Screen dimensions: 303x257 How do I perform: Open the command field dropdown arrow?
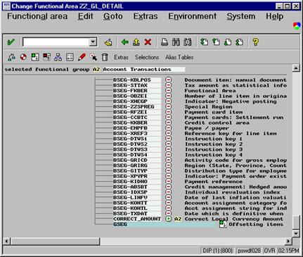[93, 42]
